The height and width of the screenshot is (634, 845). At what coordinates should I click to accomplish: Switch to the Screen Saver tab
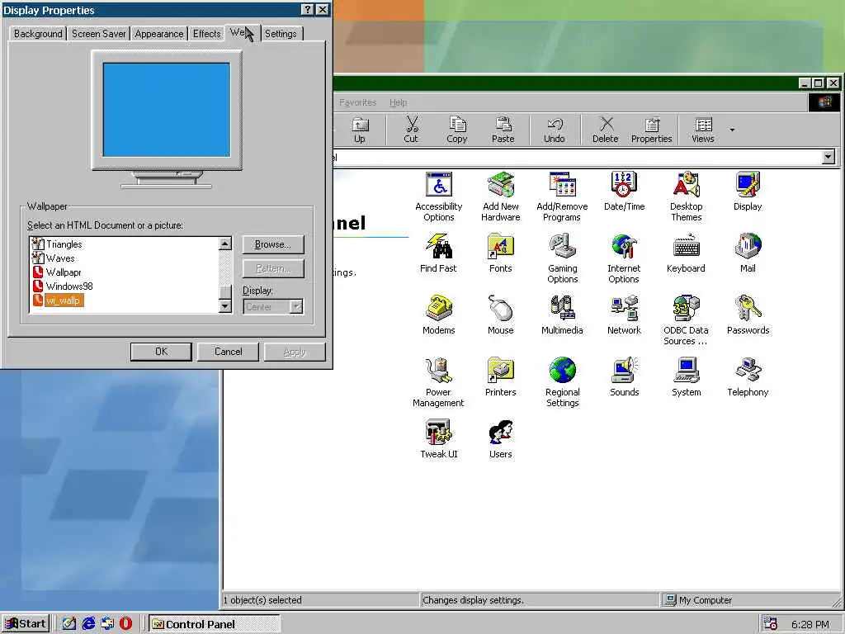point(99,33)
